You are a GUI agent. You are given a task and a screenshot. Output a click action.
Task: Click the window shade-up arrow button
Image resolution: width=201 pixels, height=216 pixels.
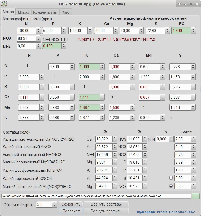coord(180,4)
